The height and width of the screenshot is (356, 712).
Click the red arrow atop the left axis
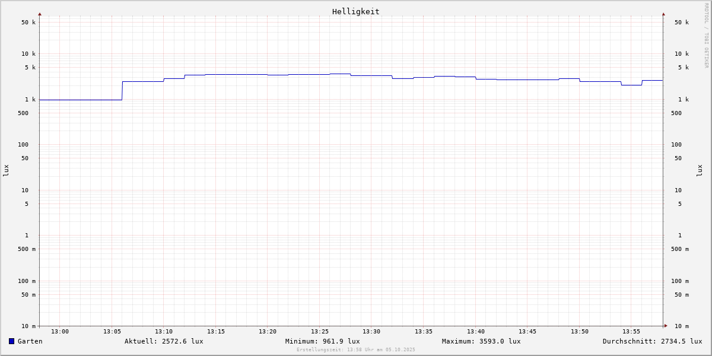click(40, 14)
